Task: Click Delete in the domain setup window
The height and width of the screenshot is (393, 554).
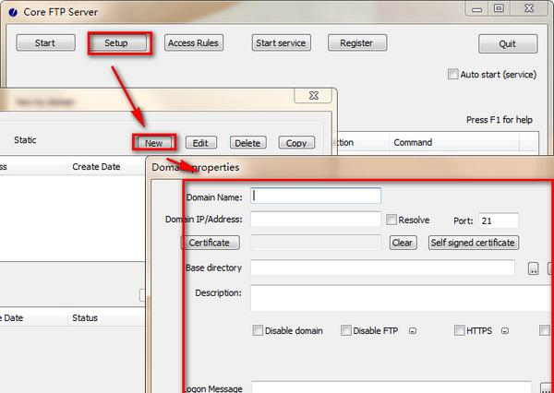Action: tap(247, 143)
